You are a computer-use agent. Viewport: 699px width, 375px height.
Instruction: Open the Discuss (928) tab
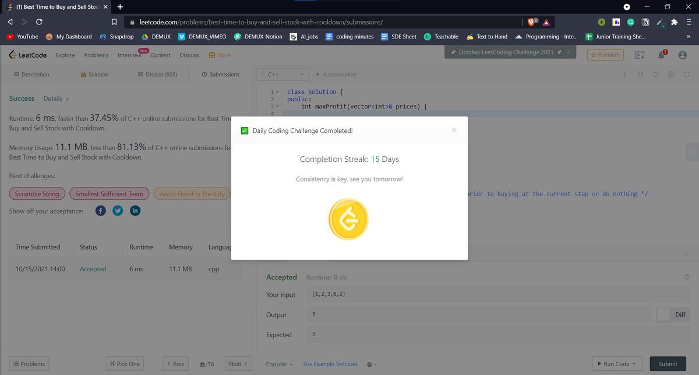click(x=158, y=75)
